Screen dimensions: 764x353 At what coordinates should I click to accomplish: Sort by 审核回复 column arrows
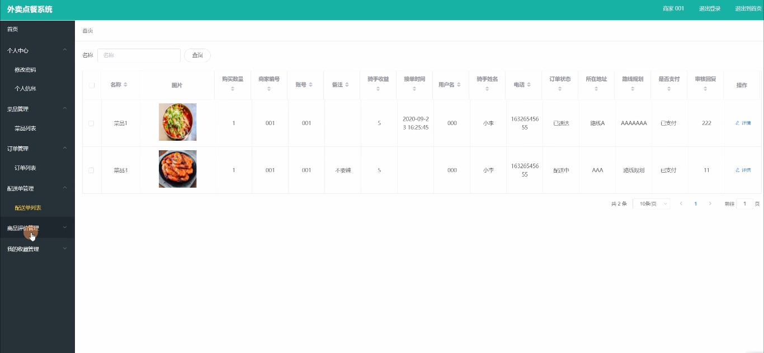705,89
